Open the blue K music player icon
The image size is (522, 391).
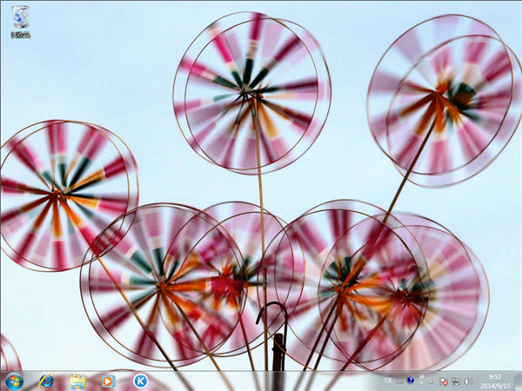click(139, 381)
